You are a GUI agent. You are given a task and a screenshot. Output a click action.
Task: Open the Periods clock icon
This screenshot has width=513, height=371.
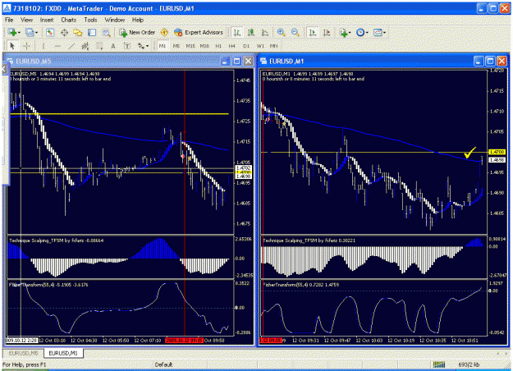pos(360,32)
